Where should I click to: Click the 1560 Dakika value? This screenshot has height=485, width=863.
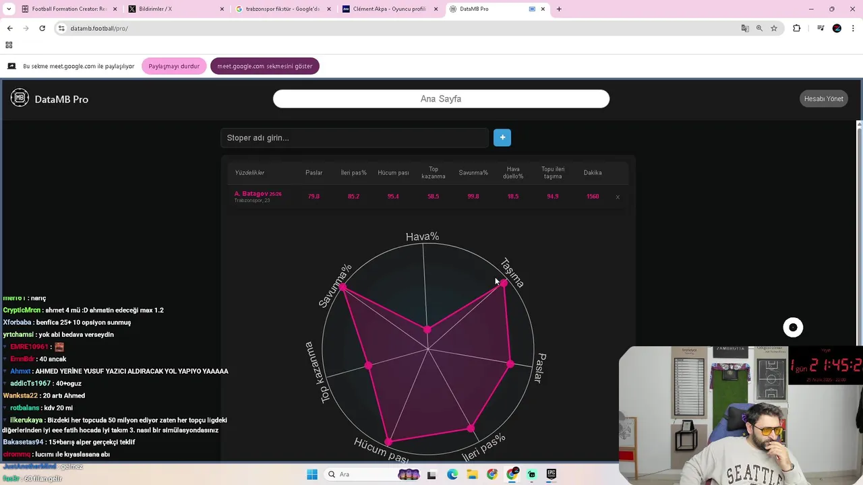593,197
